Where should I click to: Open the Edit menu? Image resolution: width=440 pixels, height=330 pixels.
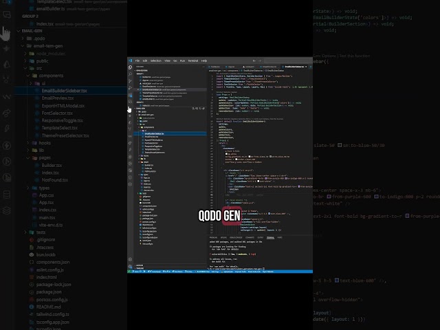(145, 60)
